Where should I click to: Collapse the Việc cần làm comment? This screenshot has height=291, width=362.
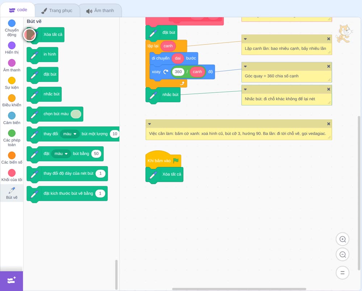(150, 124)
